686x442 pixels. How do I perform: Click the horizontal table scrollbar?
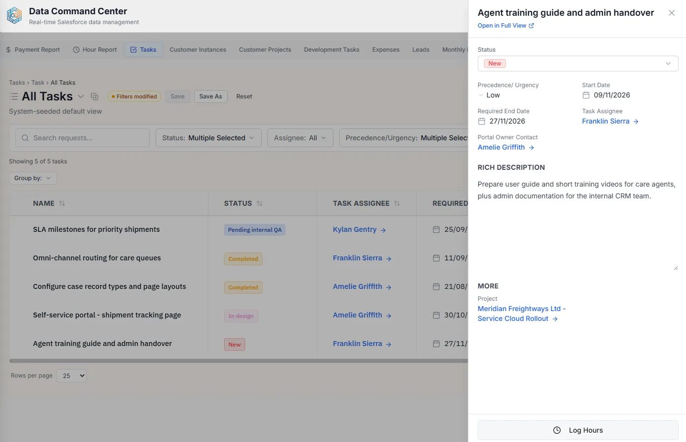pyautogui.click(x=238, y=361)
